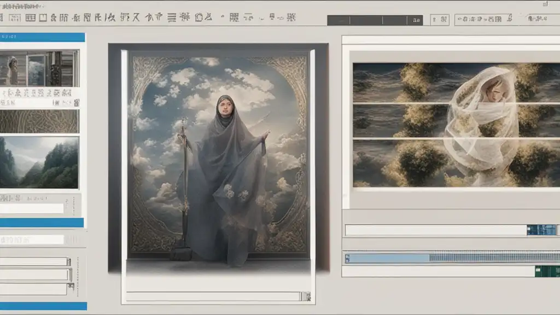560x315 pixels.
Task: Click the empty square frame toolbar icon
Action: 43,17
